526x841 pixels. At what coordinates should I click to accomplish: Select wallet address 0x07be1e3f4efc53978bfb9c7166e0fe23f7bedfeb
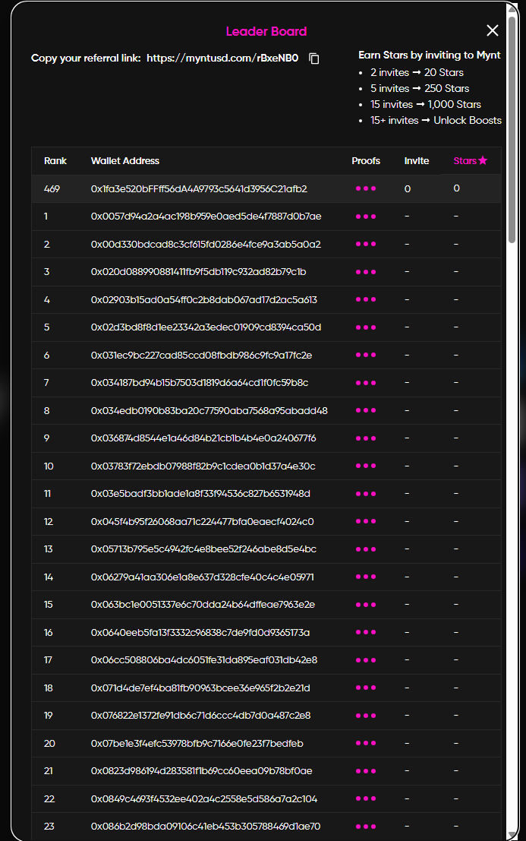point(197,743)
